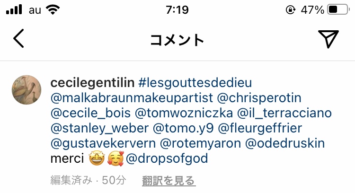Tap the back arrow icon
Screen dimensions: 355x193
(18, 38)
